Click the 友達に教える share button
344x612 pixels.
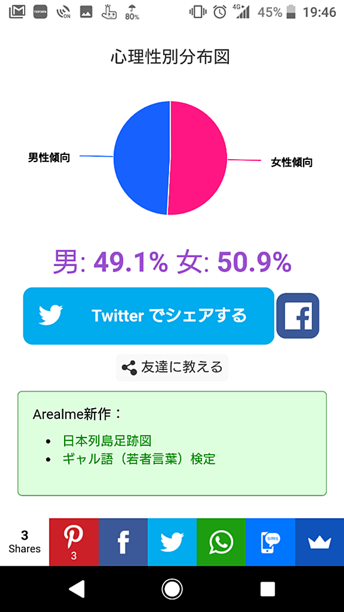point(172,367)
